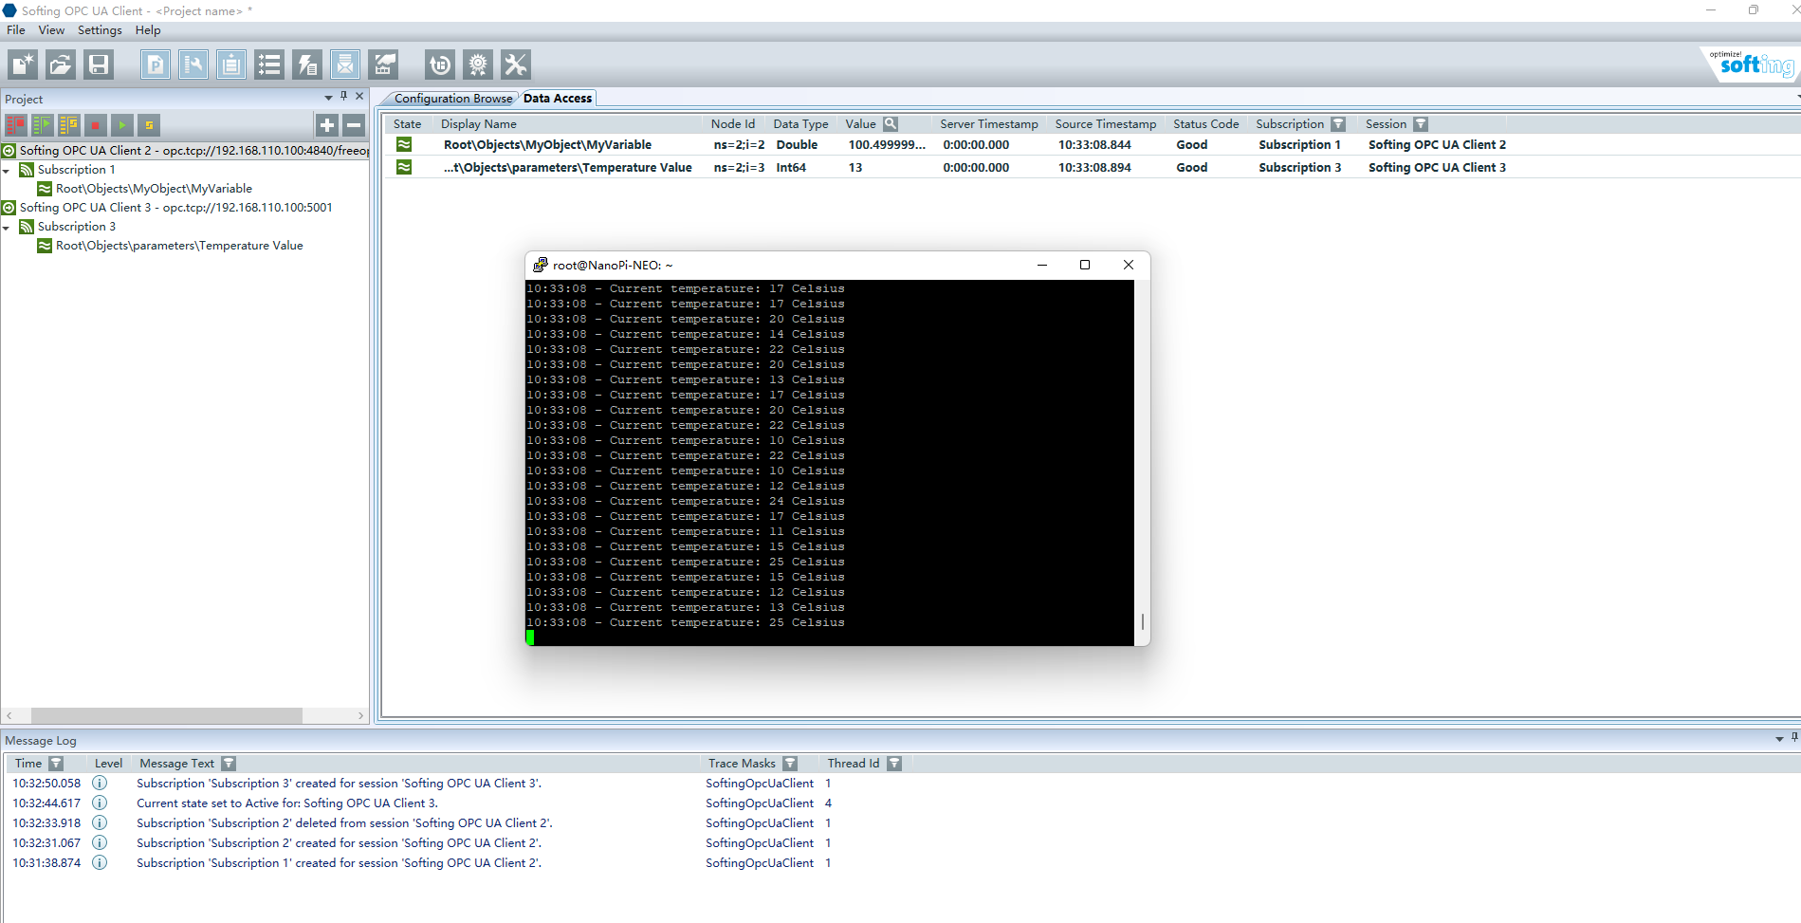Open the lightning events view icon
1801x923 pixels.
[x=307, y=65]
